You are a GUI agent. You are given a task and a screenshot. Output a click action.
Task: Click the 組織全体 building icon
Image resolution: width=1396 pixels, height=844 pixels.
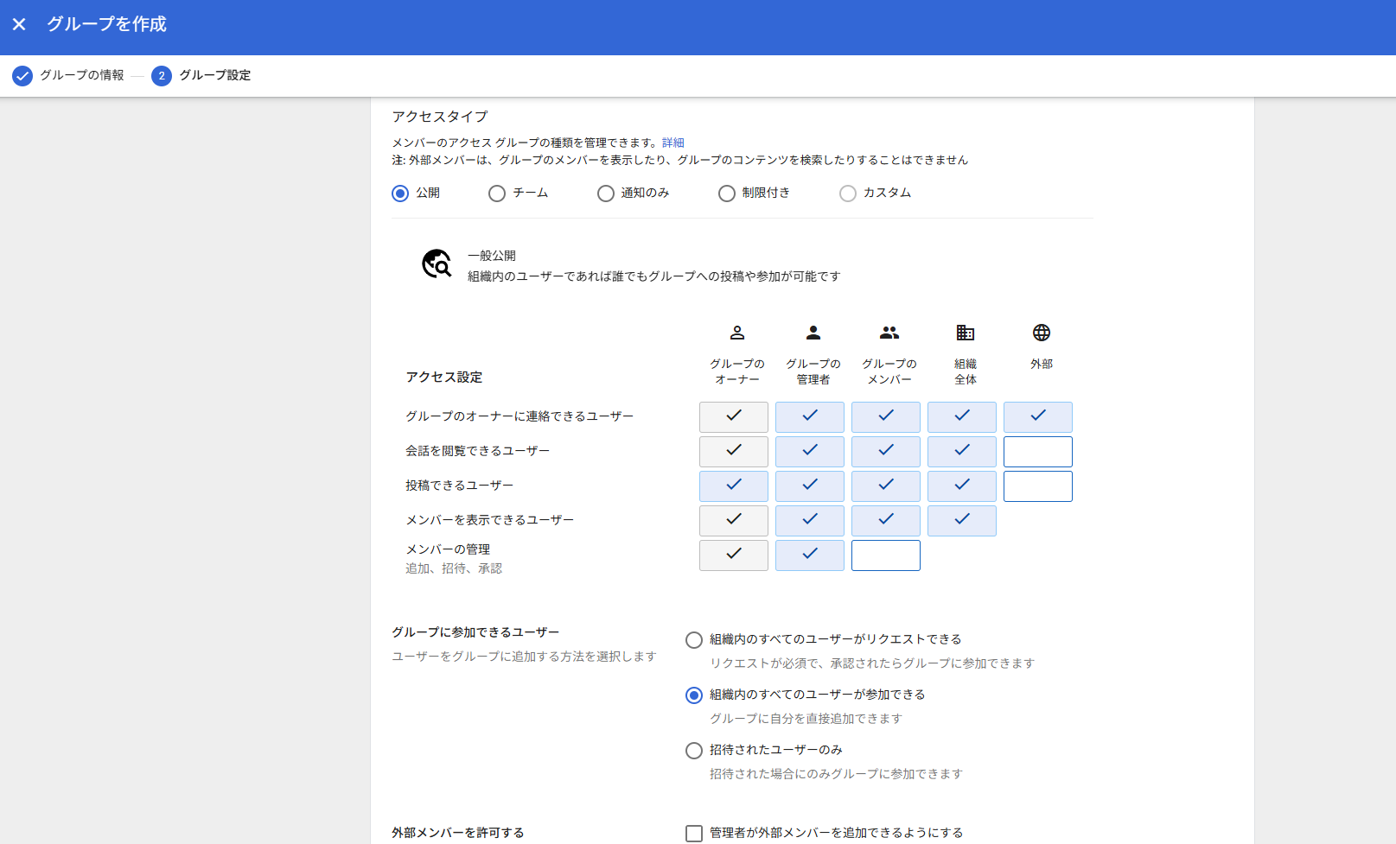click(x=966, y=333)
